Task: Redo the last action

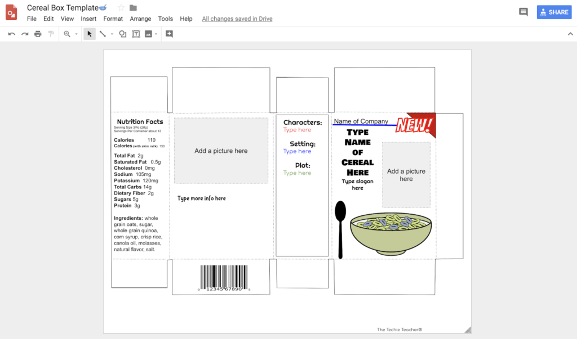Action: point(24,34)
